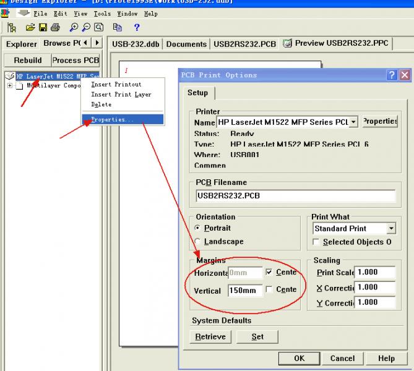Open the View menu
The image size is (414, 371).
pos(80,14)
